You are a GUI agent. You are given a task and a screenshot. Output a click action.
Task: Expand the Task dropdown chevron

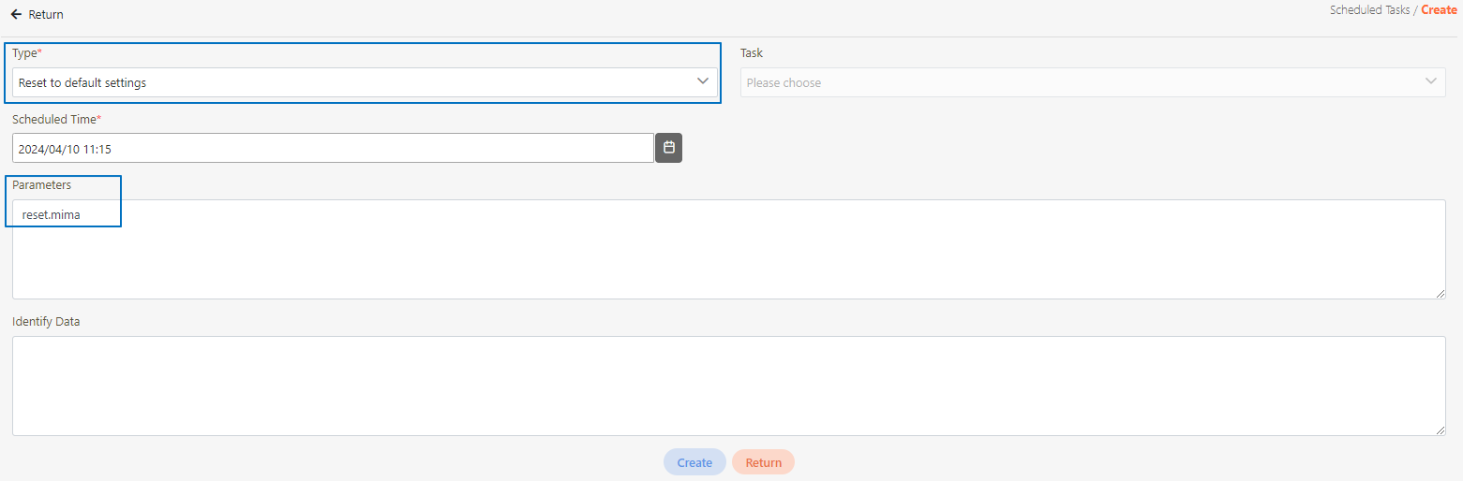tap(1431, 81)
